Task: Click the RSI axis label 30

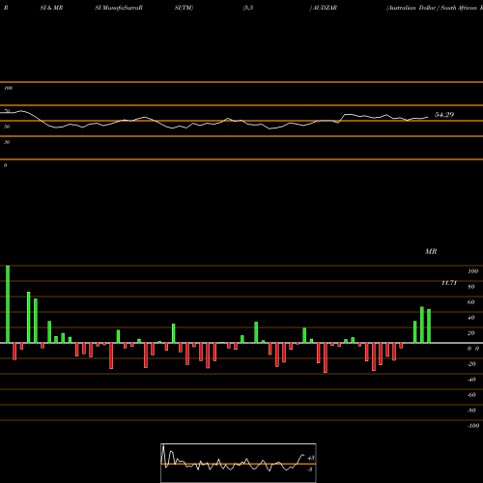Action: 7,142
